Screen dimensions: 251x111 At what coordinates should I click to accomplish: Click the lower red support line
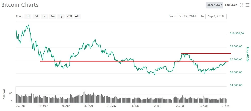(x=151, y=61)
